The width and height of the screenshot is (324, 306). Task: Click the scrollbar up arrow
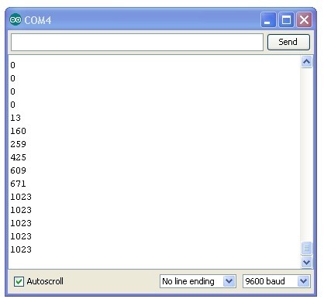click(306, 62)
